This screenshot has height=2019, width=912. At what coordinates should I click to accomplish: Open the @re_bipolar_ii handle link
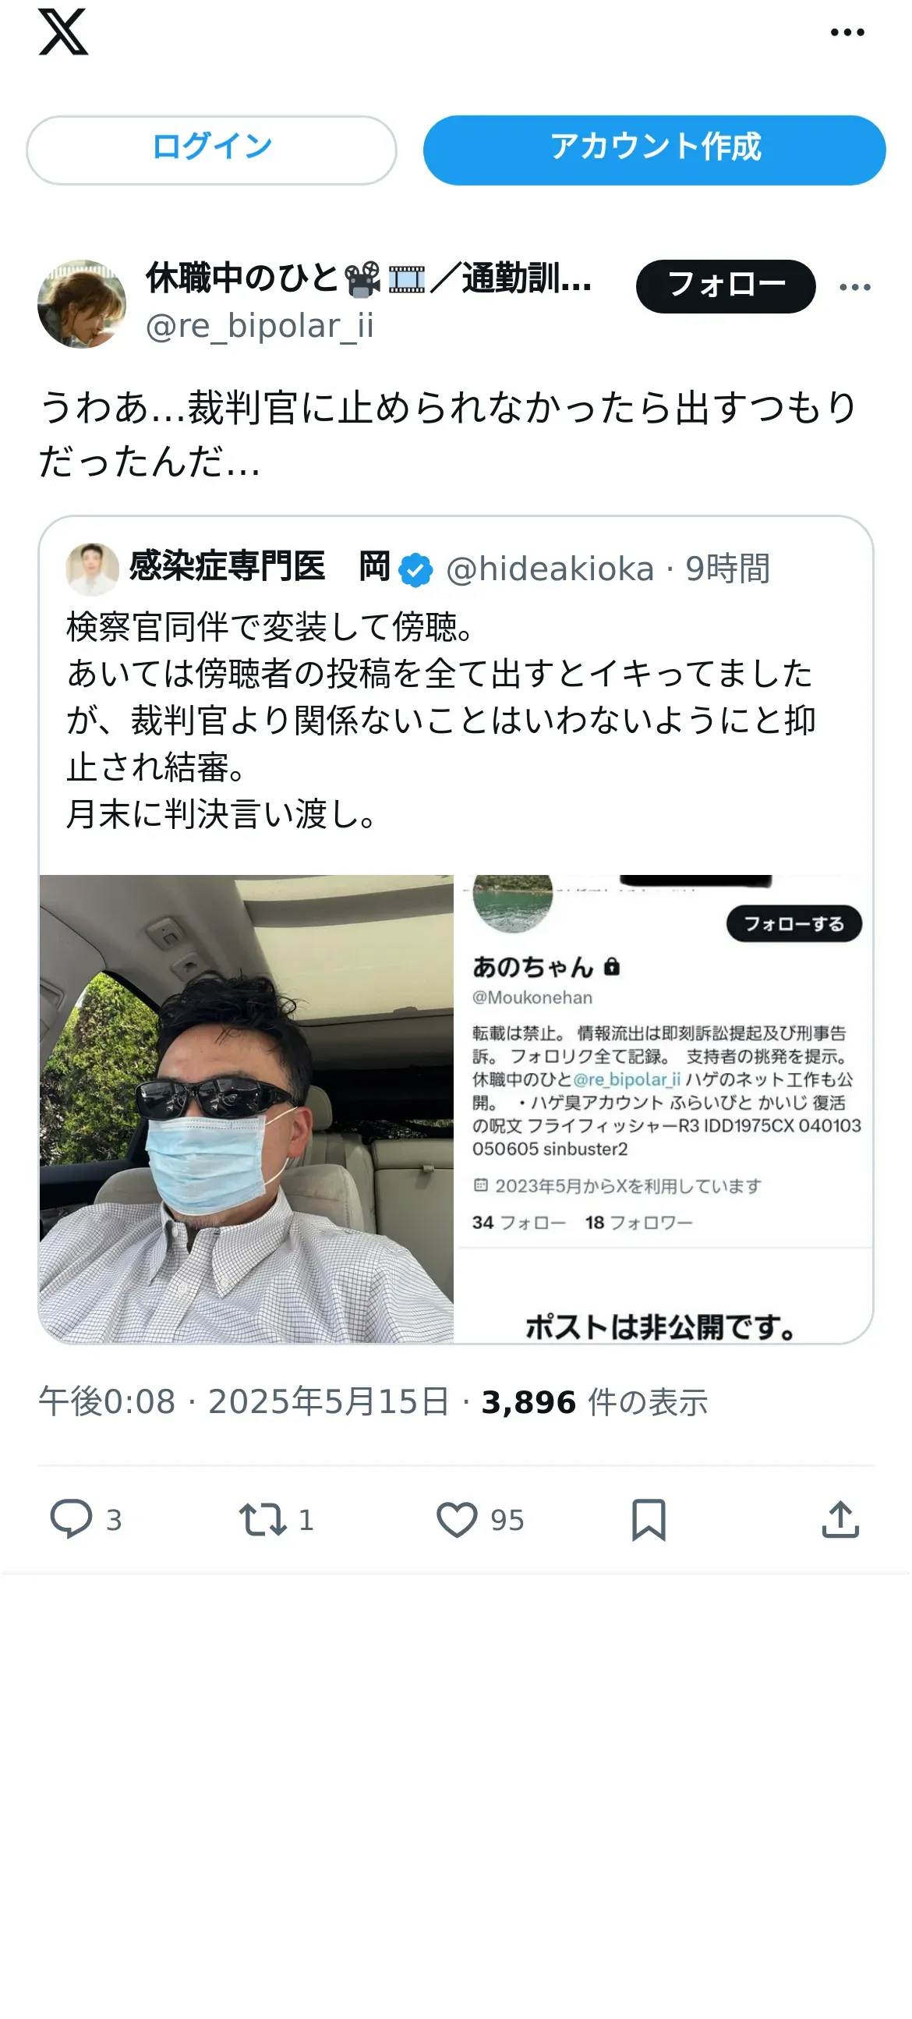260,325
